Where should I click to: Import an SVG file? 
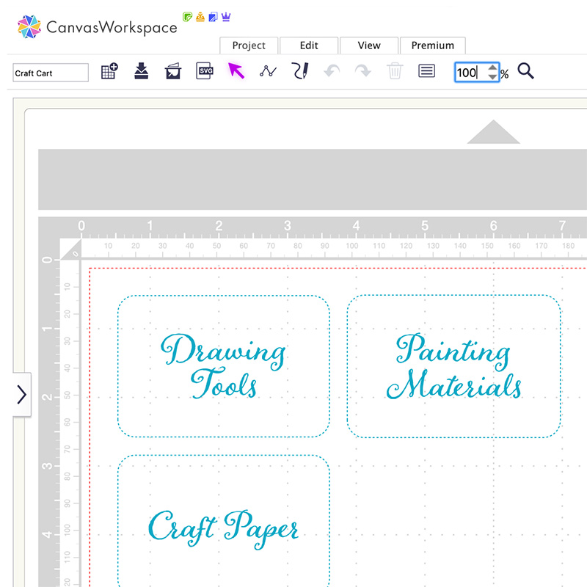(205, 71)
